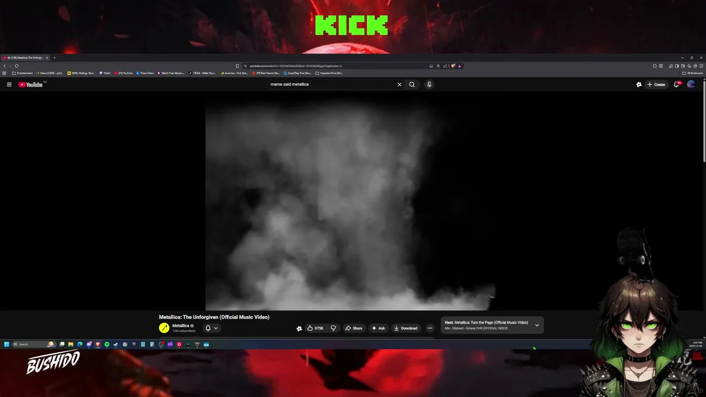The width and height of the screenshot is (706, 397).
Task: Open the browser main menu icon
Action: coord(701,66)
